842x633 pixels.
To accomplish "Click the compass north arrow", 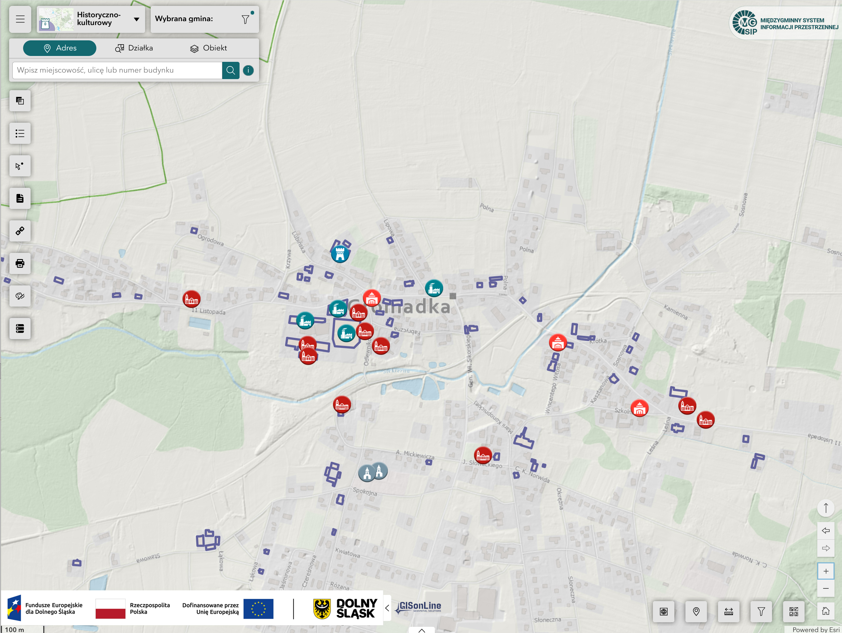I will point(826,508).
